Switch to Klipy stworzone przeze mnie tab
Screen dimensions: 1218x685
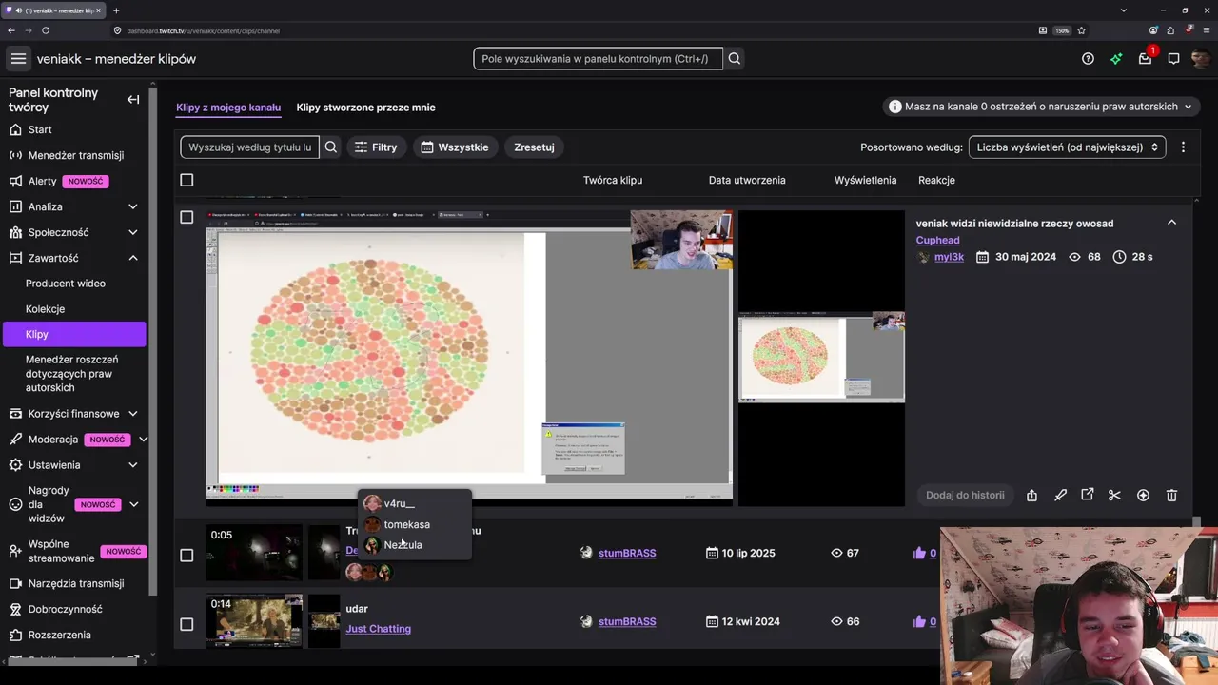click(x=365, y=108)
